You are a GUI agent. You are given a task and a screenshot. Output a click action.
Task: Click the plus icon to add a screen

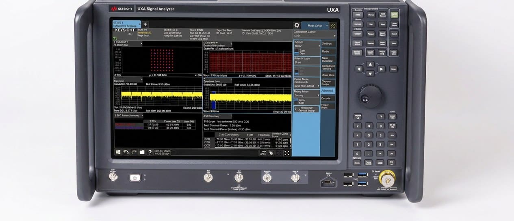pos(145,25)
